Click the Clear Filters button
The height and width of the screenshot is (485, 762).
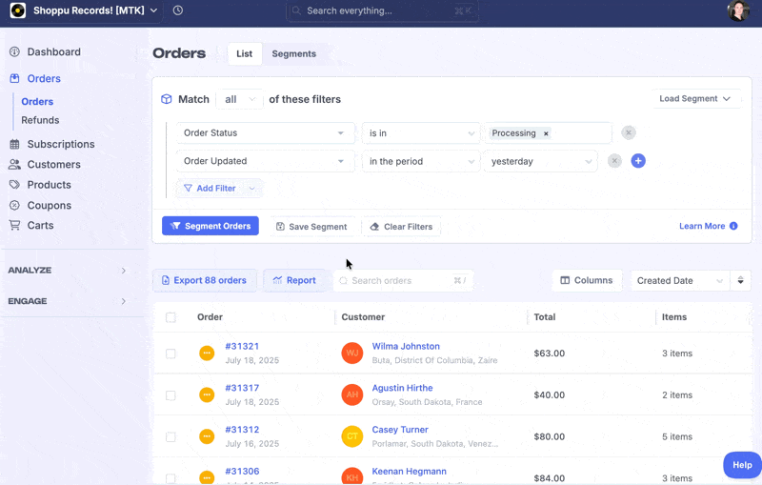[401, 227]
